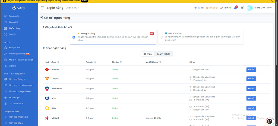Select the Cá nhân tab

coord(147,54)
